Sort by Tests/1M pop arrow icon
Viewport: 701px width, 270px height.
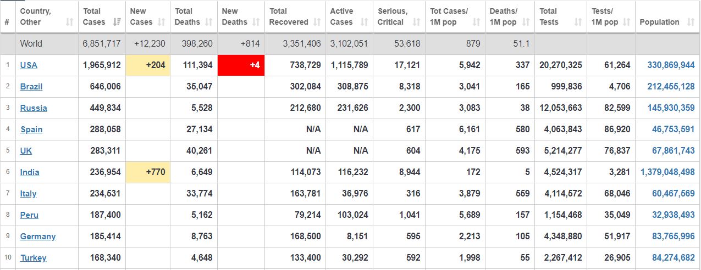627,22
